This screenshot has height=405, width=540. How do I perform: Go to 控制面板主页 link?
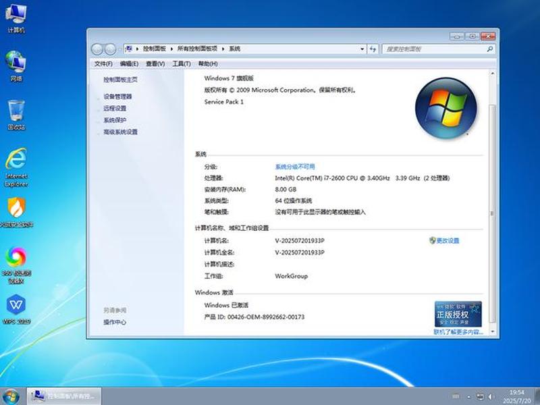(x=120, y=80)
